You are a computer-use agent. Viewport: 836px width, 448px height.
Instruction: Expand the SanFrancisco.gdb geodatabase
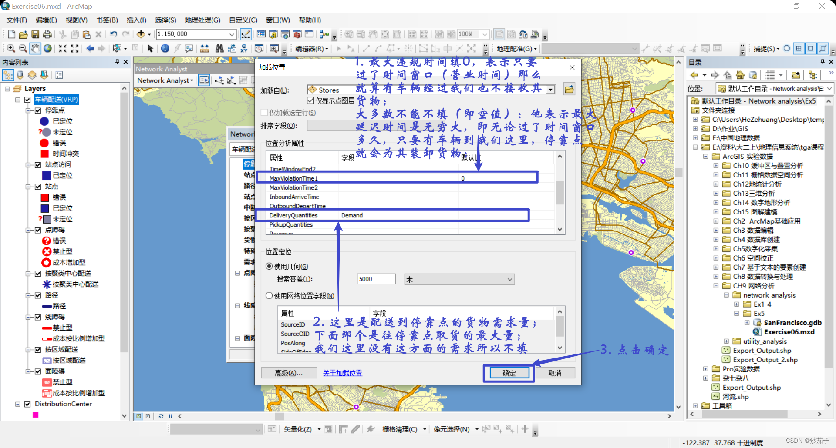pos(748,322)
